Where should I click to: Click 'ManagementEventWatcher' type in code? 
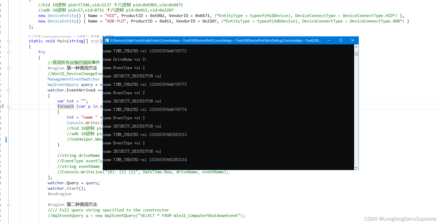click(74, 79)
